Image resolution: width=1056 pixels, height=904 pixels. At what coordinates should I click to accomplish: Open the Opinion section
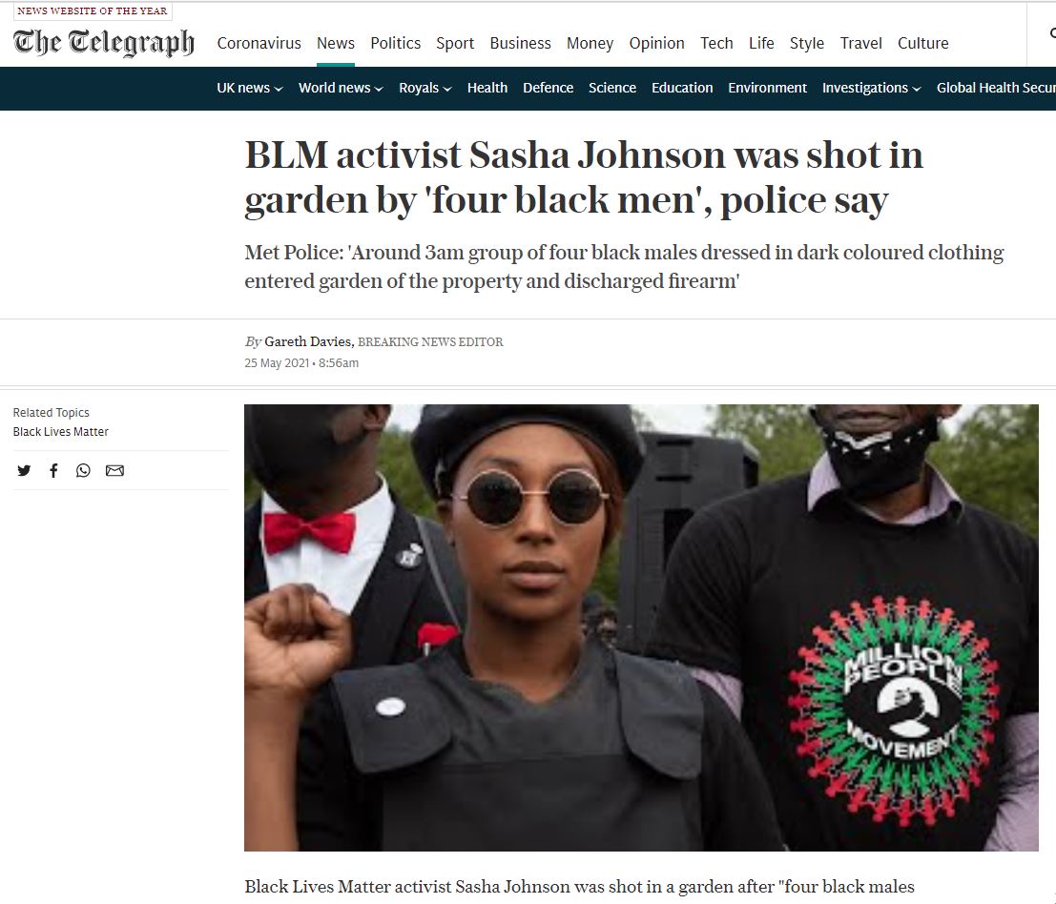(x=656, y=43)
